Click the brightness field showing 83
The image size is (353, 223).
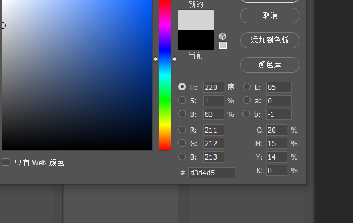click(214, 114)
